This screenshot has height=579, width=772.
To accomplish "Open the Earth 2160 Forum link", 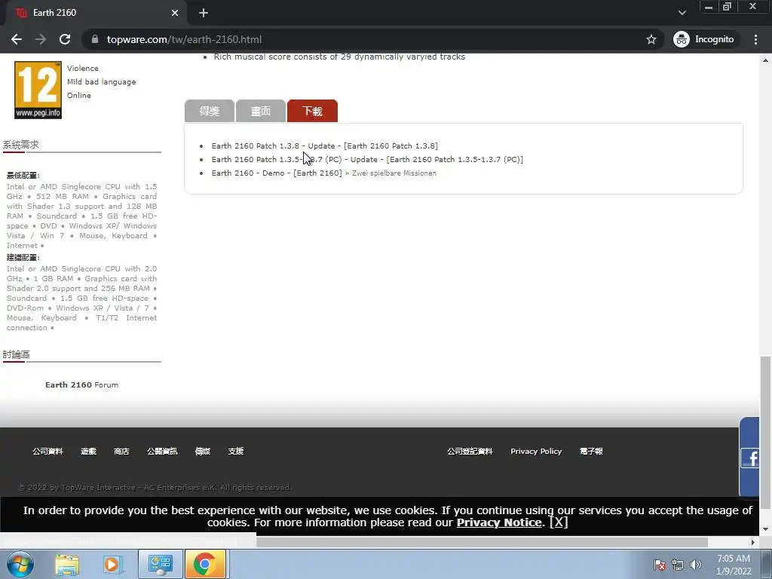I will point(81,385).
